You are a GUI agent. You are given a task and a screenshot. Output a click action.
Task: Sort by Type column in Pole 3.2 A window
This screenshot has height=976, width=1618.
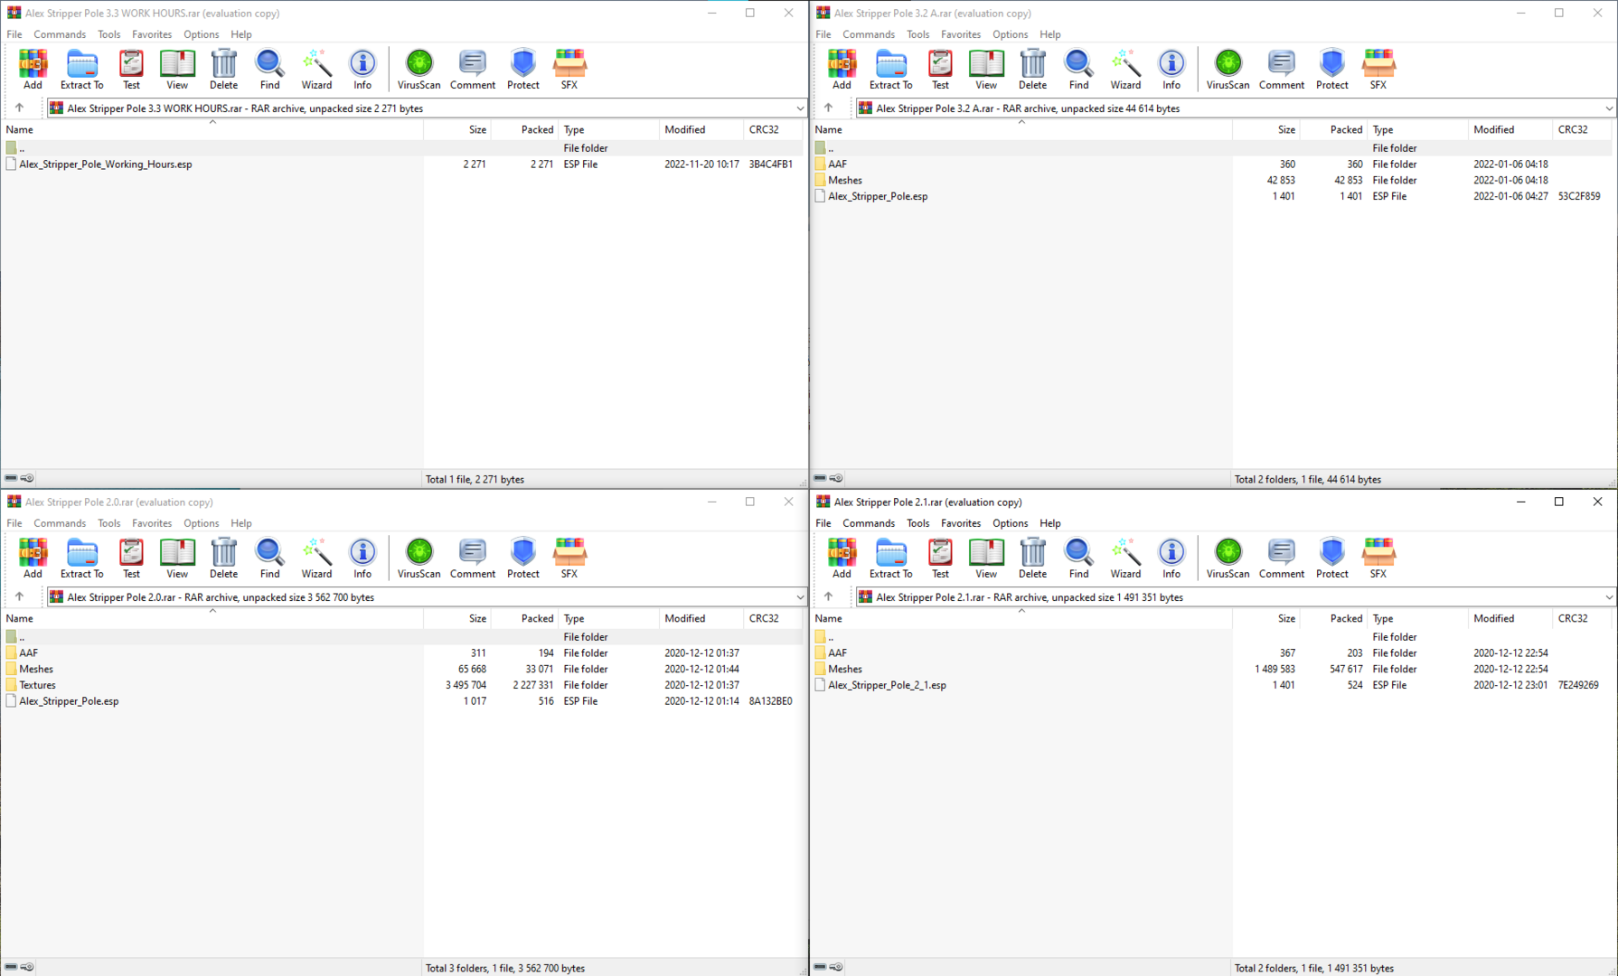pos(1417,129)
